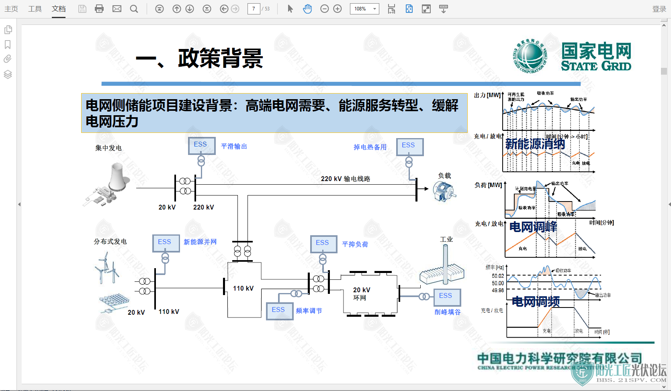Go to previous page up arrow
This screenshot has height=391, width=671.
click(177, 9)
